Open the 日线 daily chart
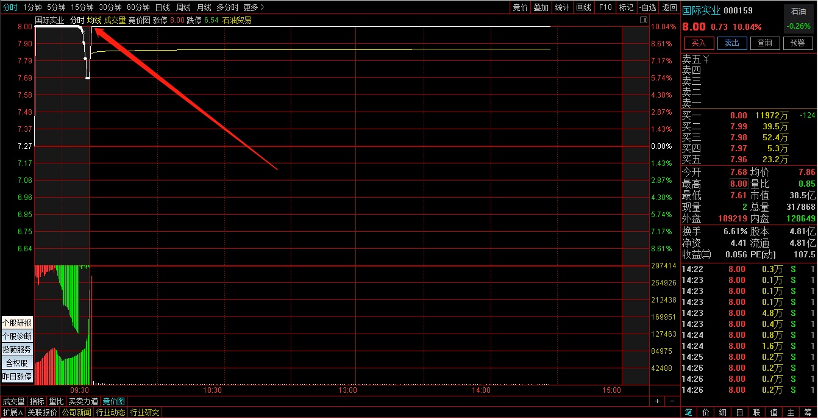The width and height of the screenshot is (818, 419). pos(163,7)
